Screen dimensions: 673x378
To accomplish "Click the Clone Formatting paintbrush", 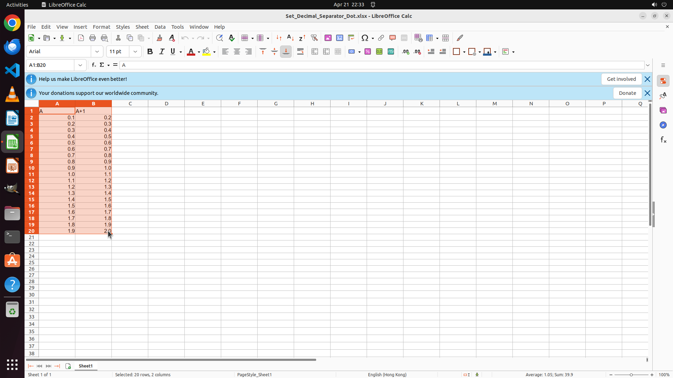I will pyautogui.click(x=159, y=38).
